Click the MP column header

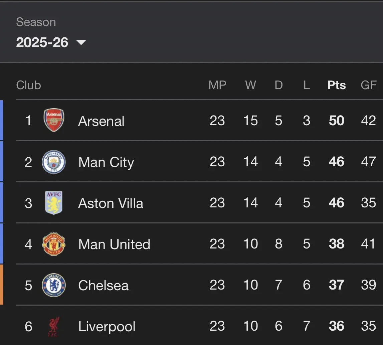(x=217, y=85)
